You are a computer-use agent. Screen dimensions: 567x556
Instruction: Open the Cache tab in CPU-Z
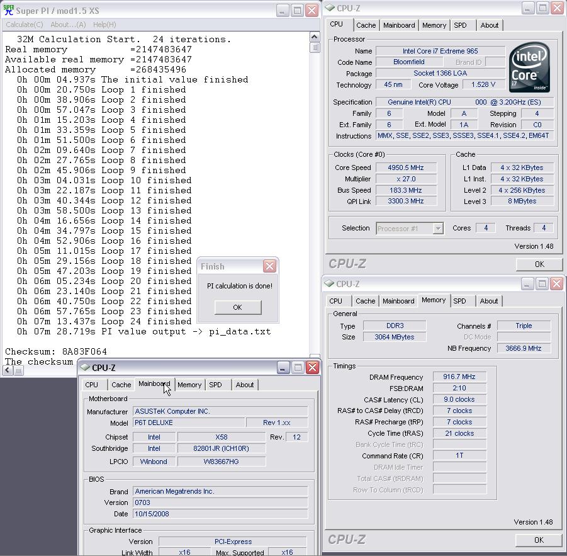[x=366, y=25]
